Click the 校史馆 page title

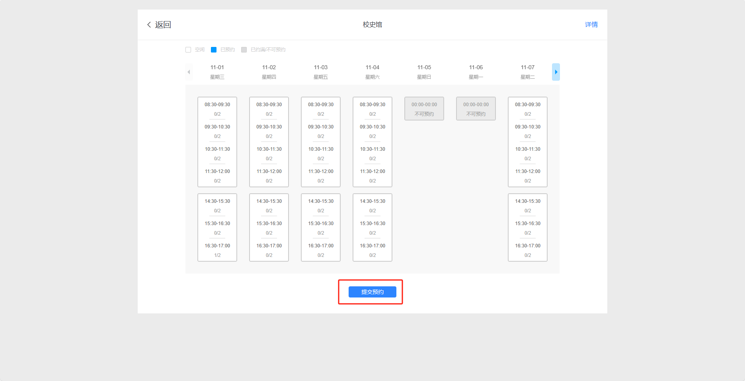[x=372, y=25]
